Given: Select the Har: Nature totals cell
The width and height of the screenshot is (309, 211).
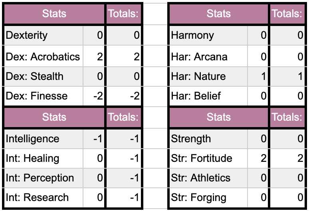Looking at the screenshot, I should (x=287, y=76).
